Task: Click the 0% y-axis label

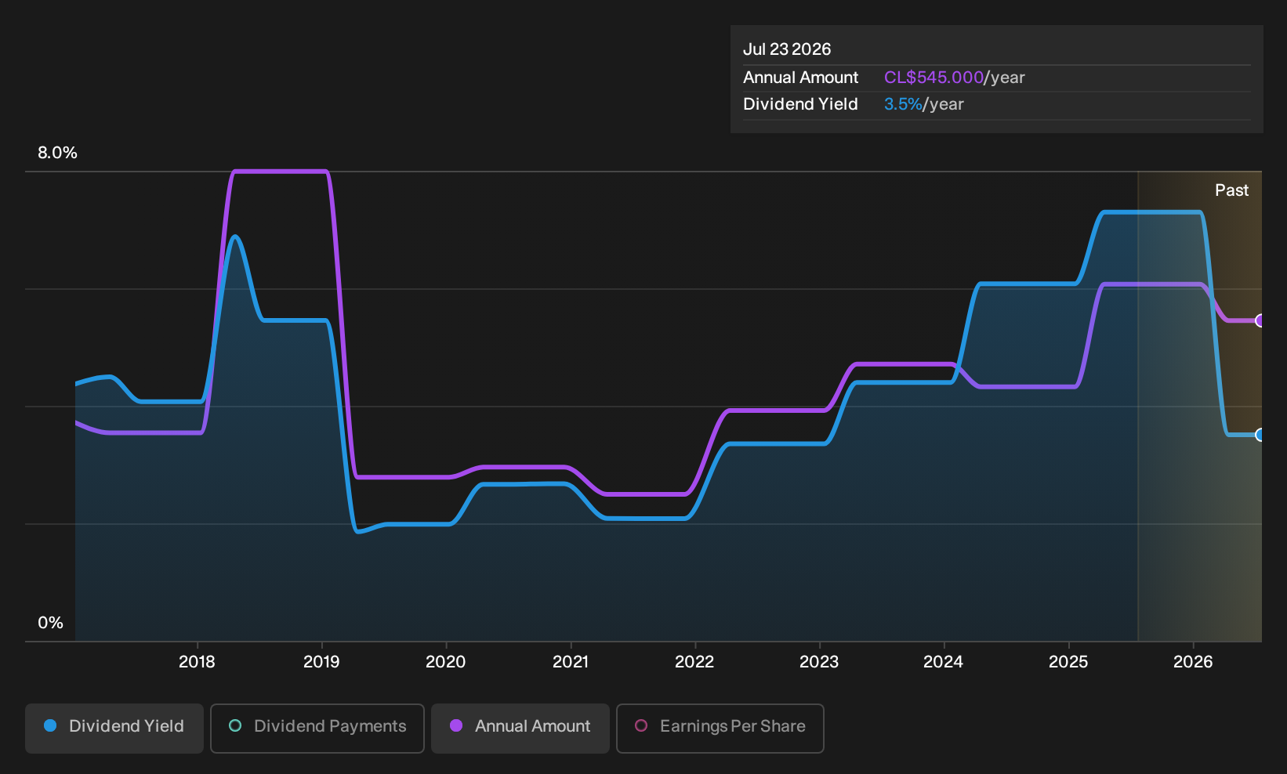Action: 50,623
